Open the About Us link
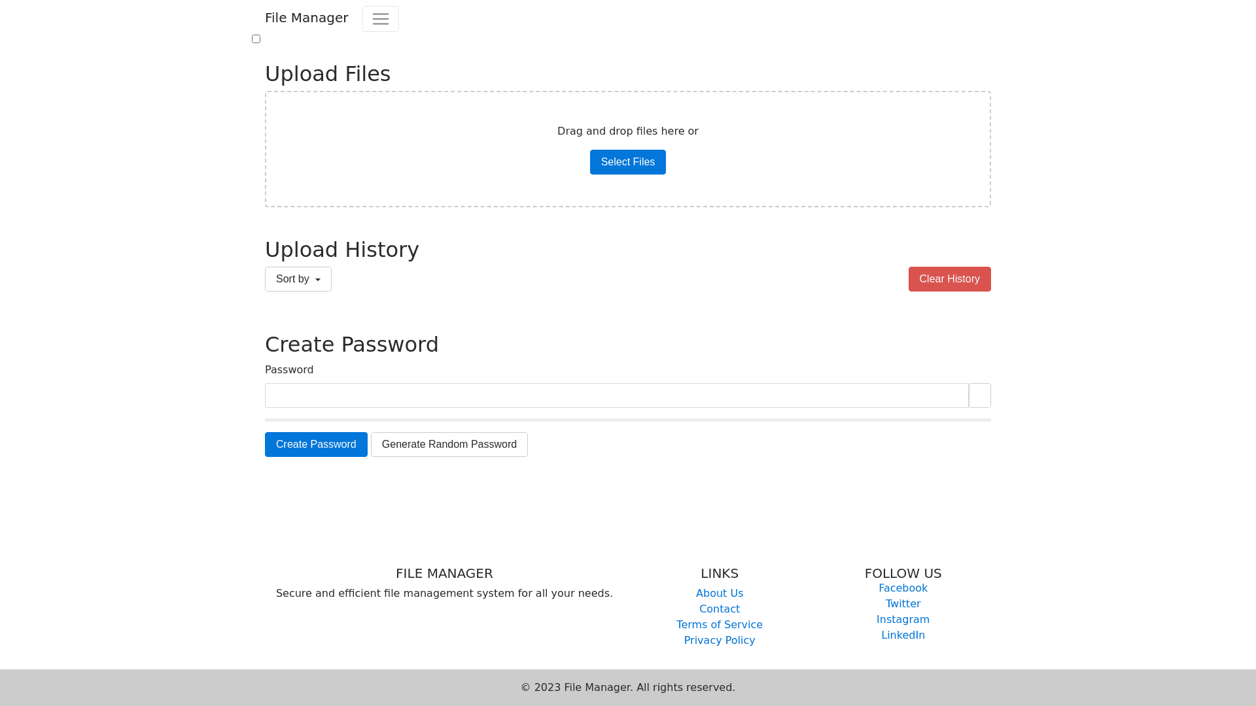The image size is (1256, 706). 719,594
